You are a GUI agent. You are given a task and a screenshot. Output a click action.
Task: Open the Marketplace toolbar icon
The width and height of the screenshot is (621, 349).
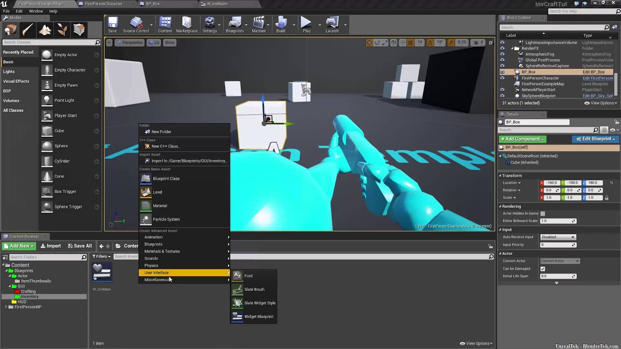187,25
